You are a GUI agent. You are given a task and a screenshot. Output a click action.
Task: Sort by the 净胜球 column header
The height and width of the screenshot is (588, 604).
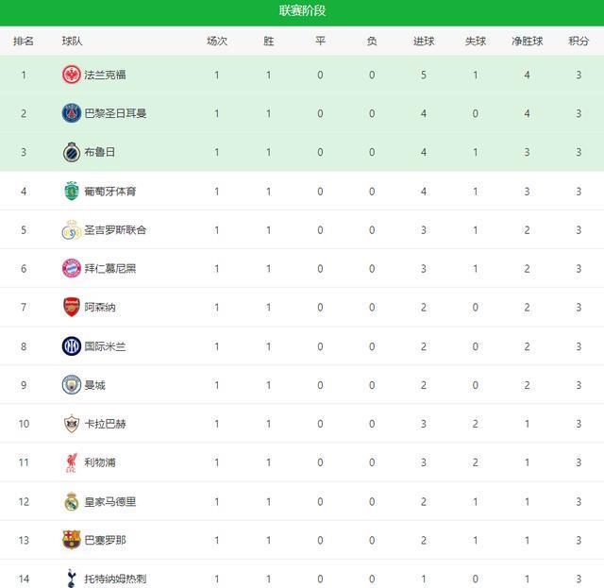point(527,42)
